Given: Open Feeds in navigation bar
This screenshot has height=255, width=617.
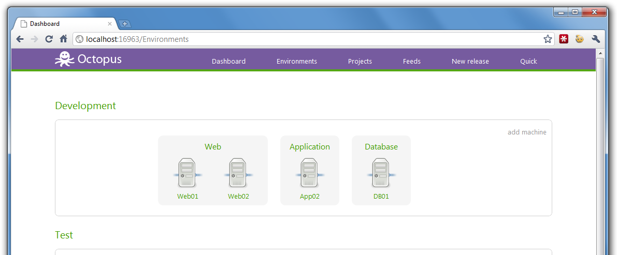Looking at the screenshot, I should coord(412,62).
